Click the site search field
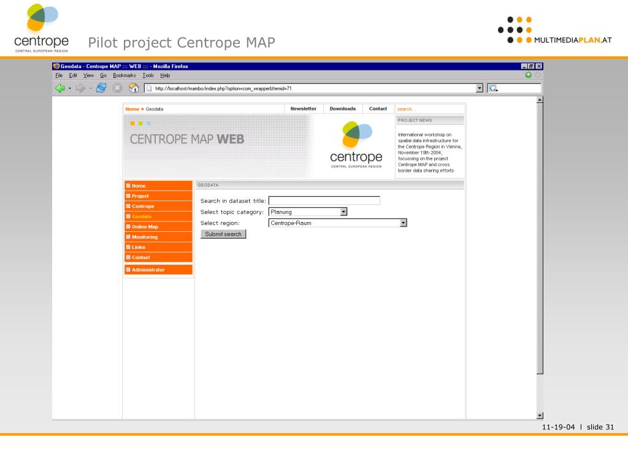 430,109
